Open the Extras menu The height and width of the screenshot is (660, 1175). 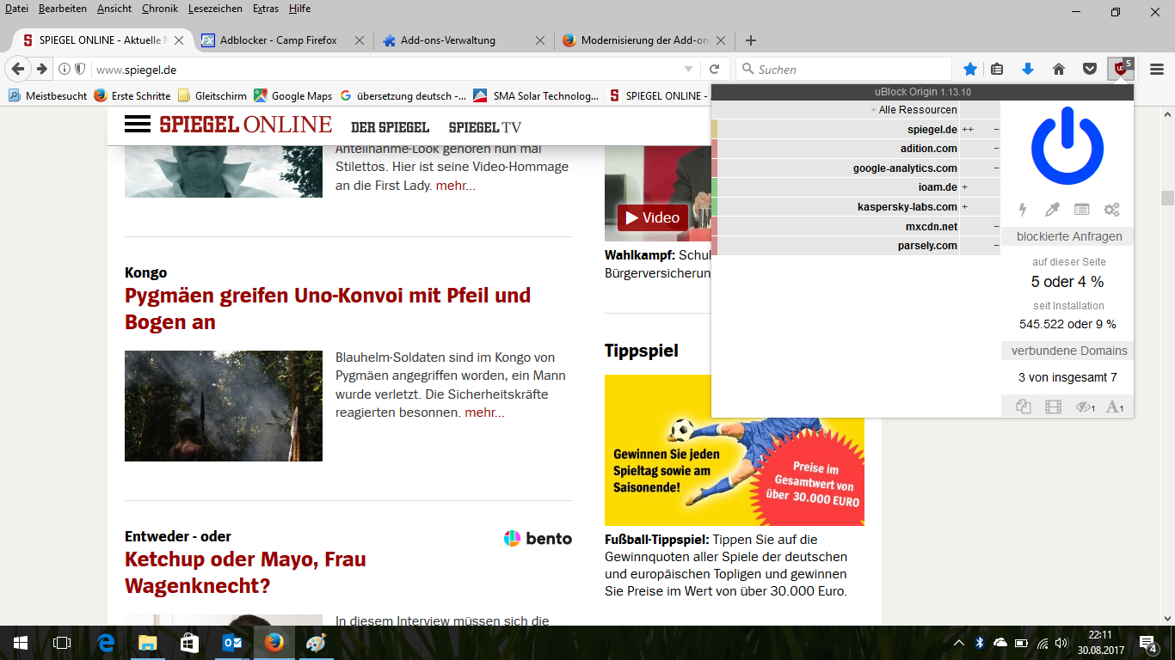coord(266,9)
